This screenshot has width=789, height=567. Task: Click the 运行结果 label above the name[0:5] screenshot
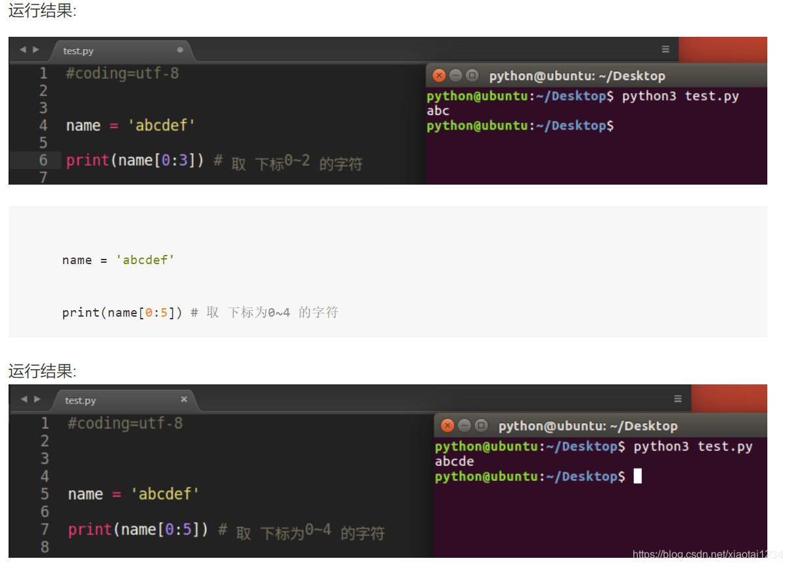click(43, 371)
